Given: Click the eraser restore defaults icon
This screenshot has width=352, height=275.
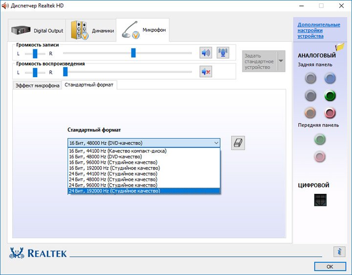Looking at the screenshot, I should (238, 143).
